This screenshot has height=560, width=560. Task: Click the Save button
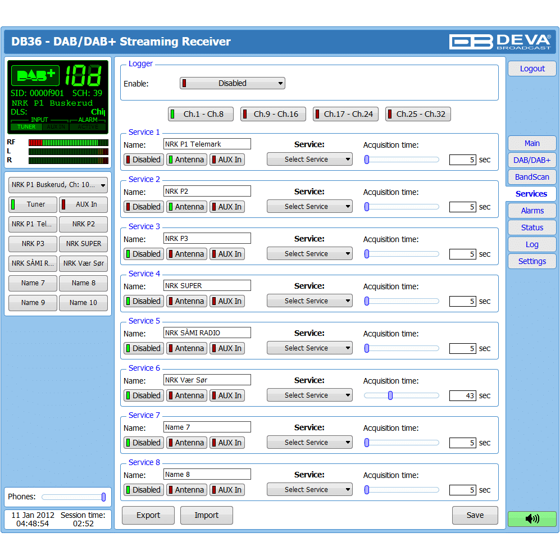475,515
